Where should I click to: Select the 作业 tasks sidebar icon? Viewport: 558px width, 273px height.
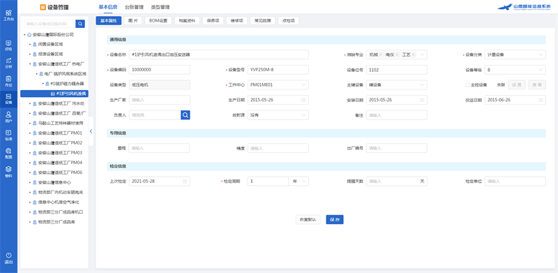8,81
